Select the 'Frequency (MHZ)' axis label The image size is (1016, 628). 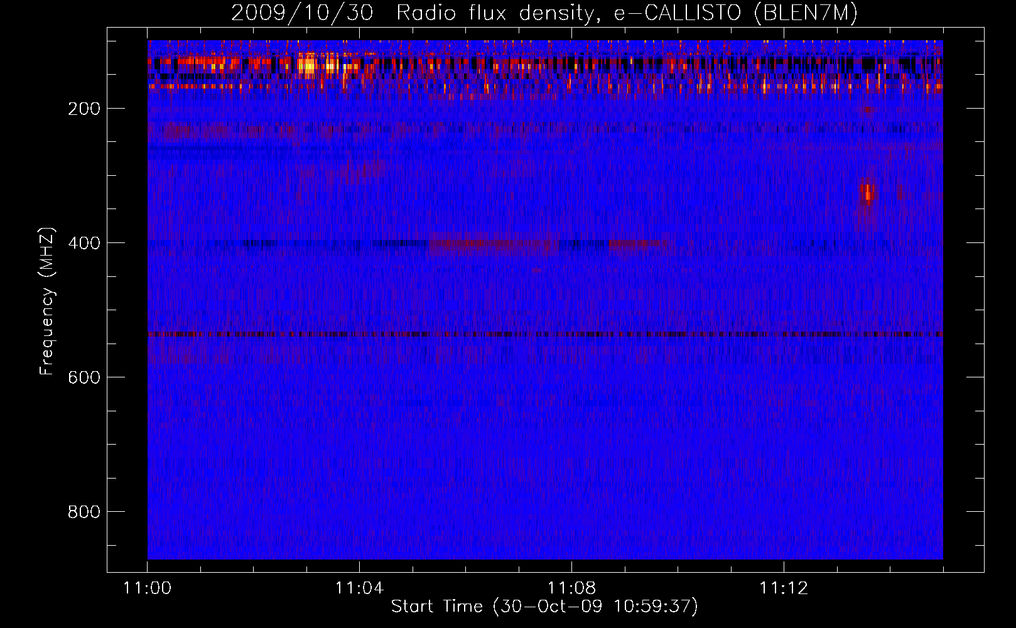(47, 301)
